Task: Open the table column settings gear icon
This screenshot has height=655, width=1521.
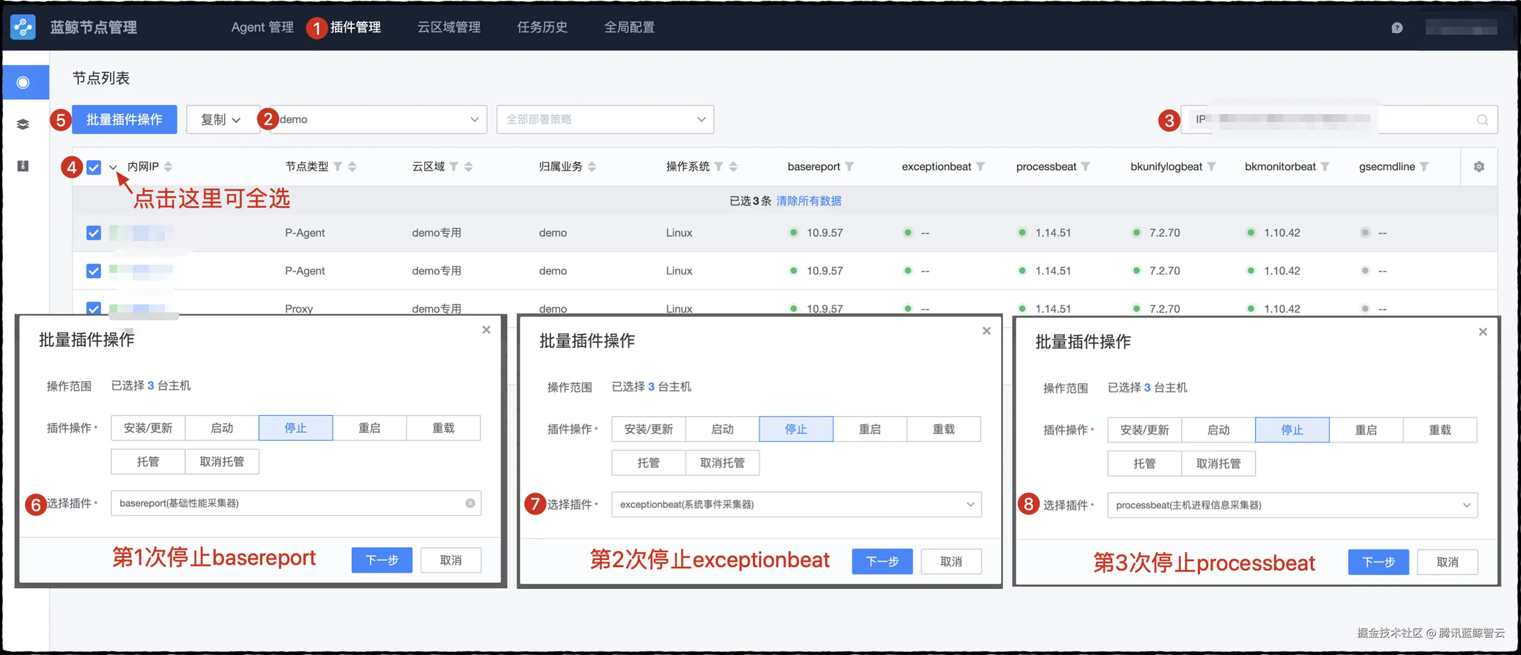Action: (x=1479, y=167)
